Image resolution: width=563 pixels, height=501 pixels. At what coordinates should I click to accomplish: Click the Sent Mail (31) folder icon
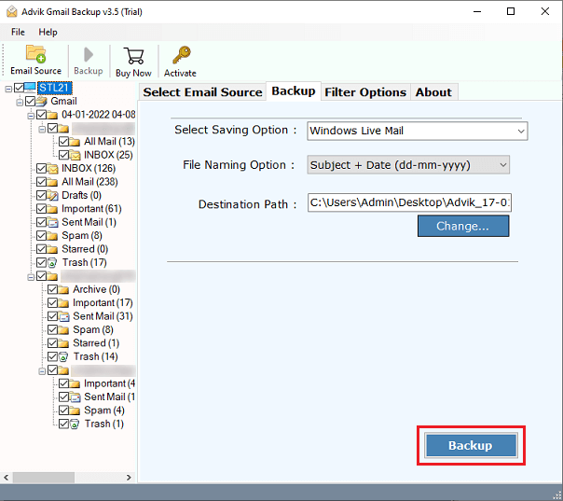(64, 316)
